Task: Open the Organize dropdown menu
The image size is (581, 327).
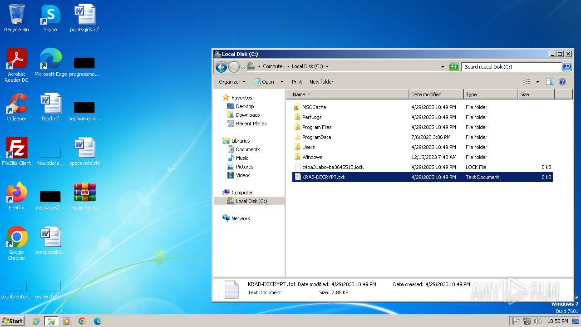Action: point(232,82)
